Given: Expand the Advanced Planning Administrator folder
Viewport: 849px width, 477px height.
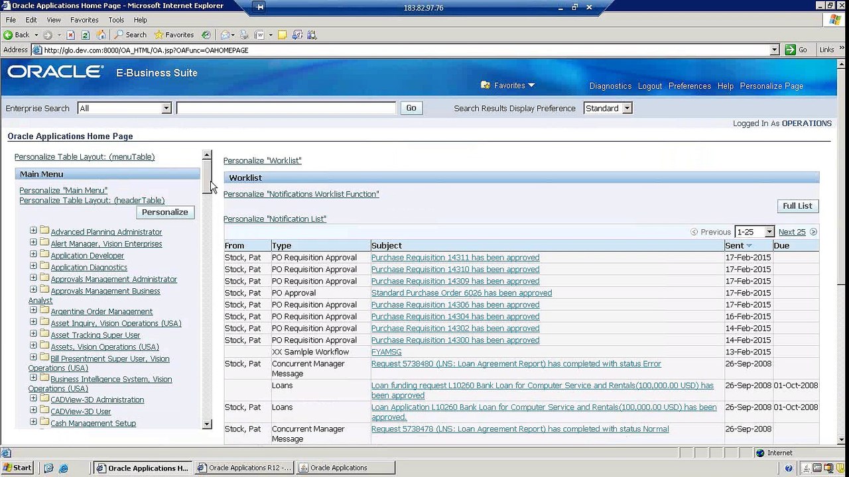Looking at the screenshot, I should (x=33, y=231).
